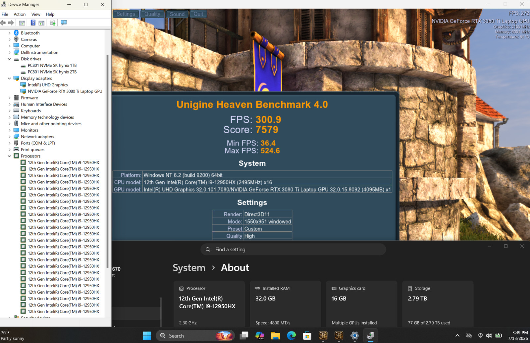Image resolution: width=530 pixels, height=343 pixels.
Task: Open Microsoft Edge from the taskbar
Action: (291, 336)
